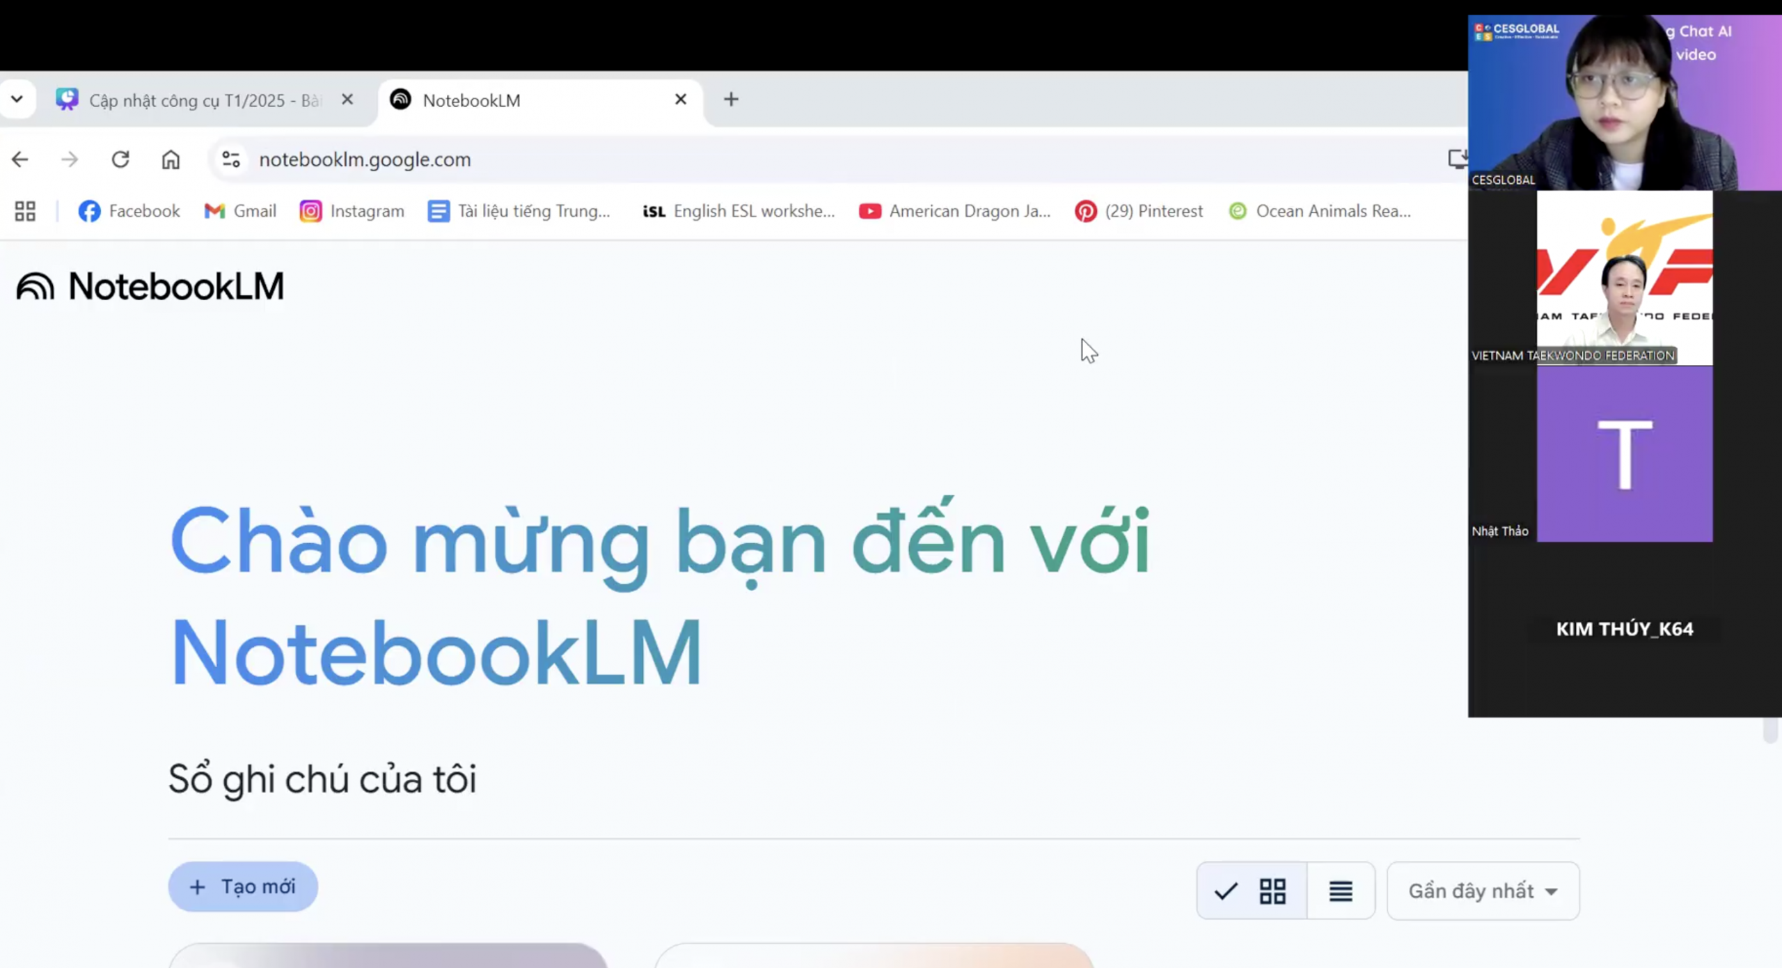Screen dimensions: 1782x968
Task: Select Nhật Thảo participant tile
Action: pos(1625,454)
